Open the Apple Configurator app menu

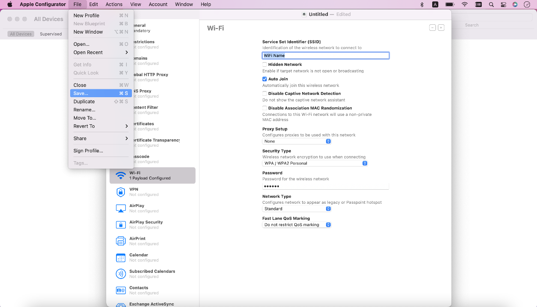(x=43, y=5)
